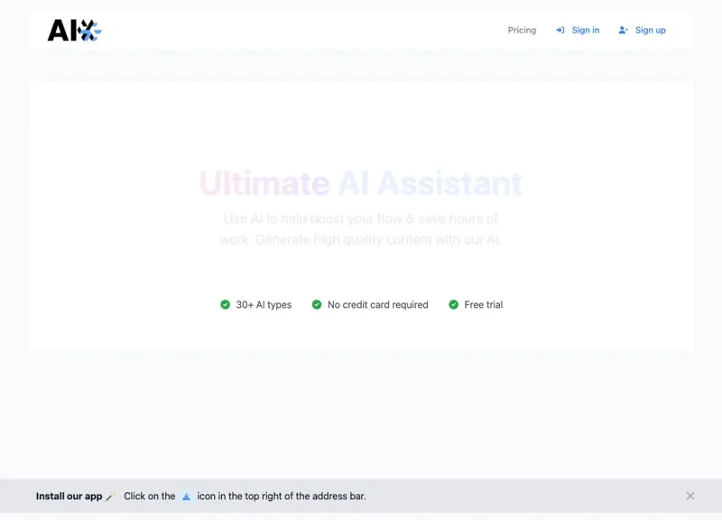
Task: Click the blue download icon in install banner
Action: (186, 496)
